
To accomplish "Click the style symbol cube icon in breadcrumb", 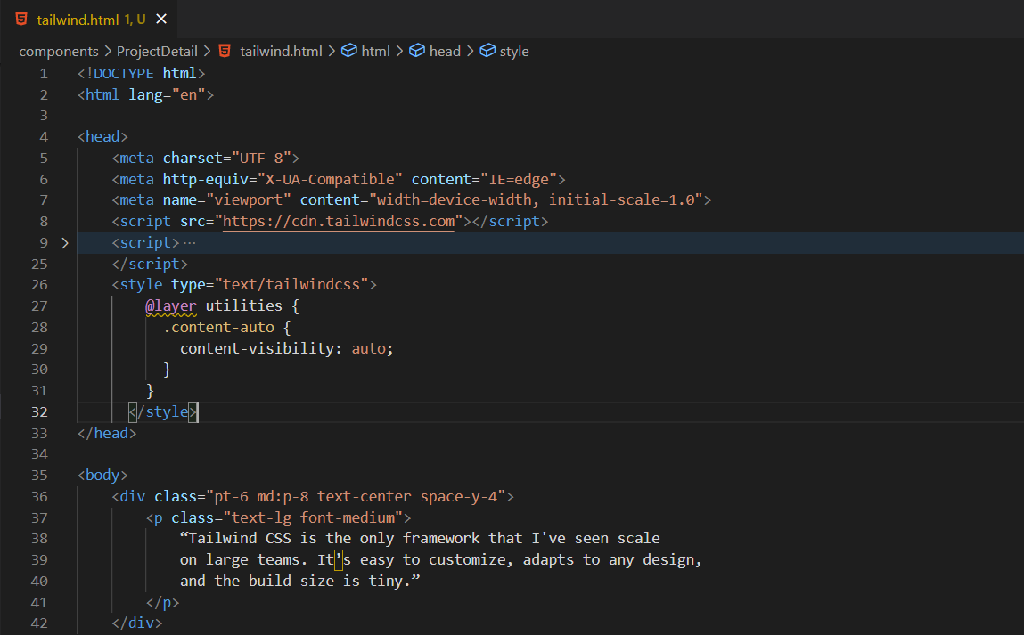I will pyautogui.click(x=487, y=51).
